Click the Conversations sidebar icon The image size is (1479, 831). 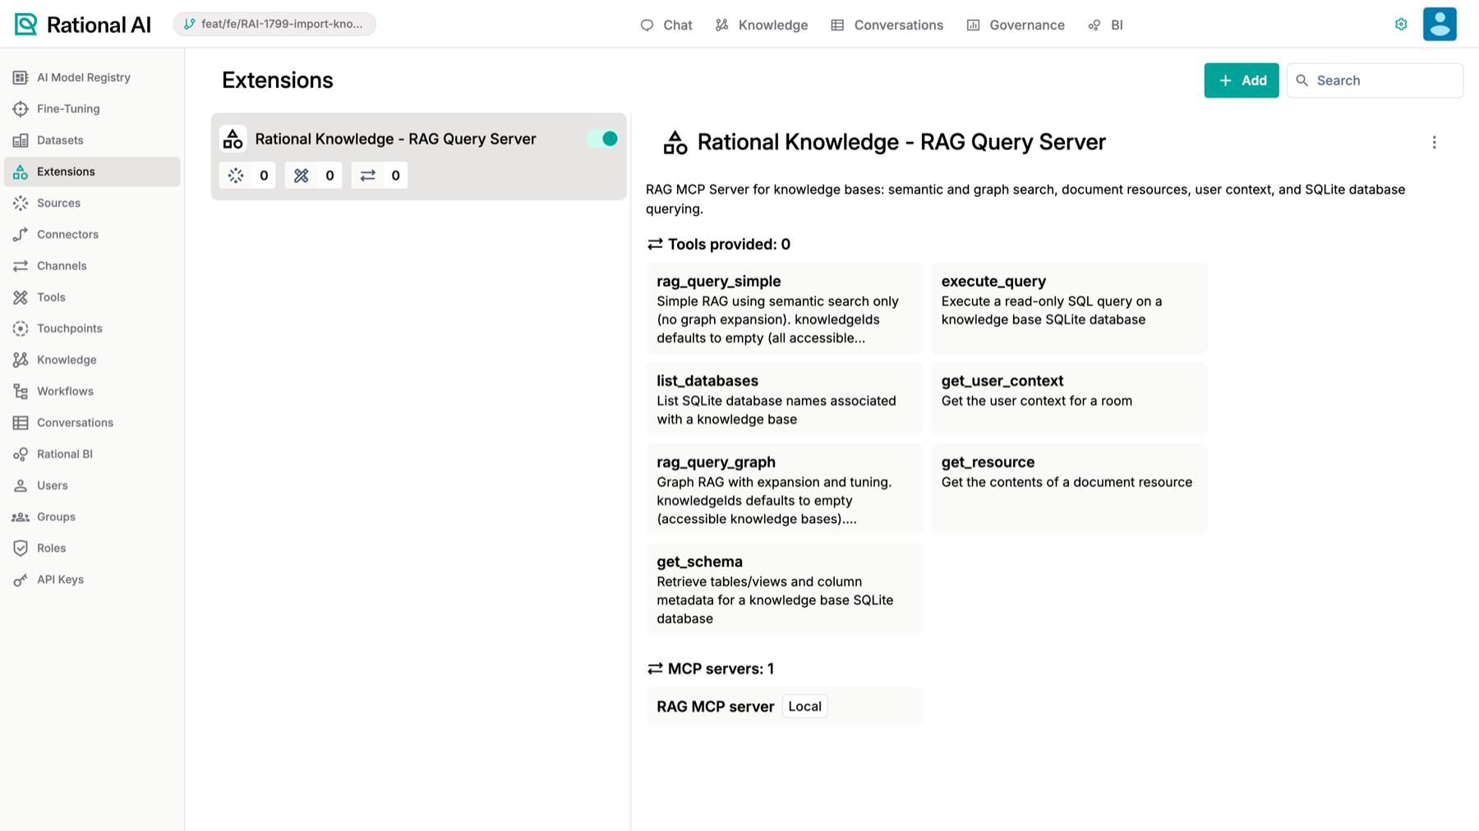(21, 423)
